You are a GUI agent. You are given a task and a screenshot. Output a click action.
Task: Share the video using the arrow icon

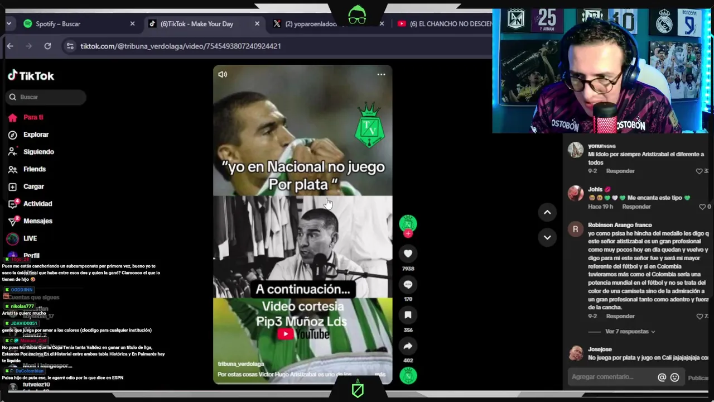(x=408, y=346)
